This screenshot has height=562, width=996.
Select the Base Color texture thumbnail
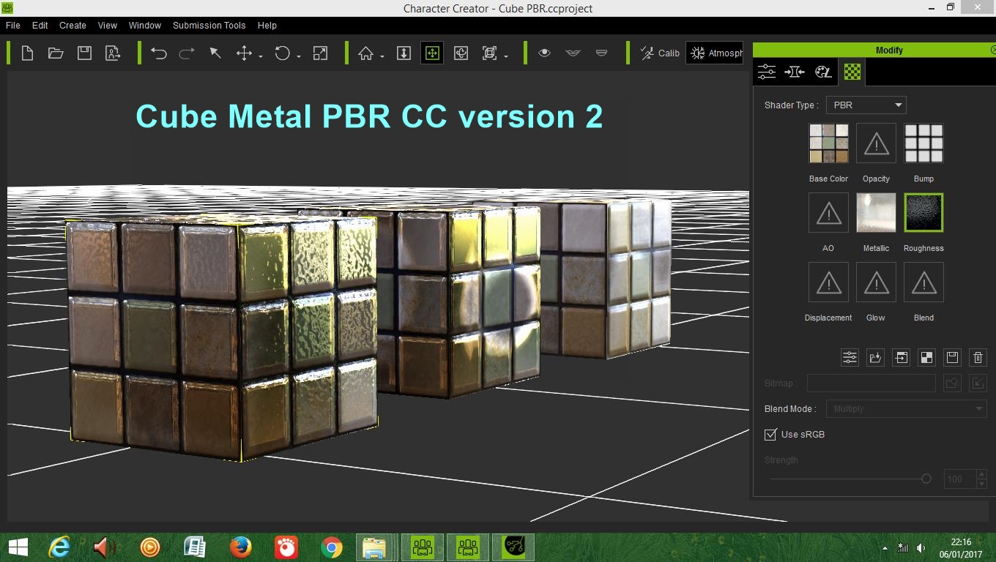828,143
